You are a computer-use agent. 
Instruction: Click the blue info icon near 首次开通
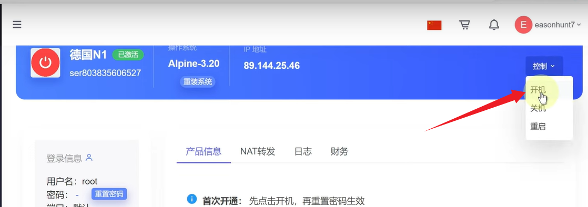click(191, 199)
